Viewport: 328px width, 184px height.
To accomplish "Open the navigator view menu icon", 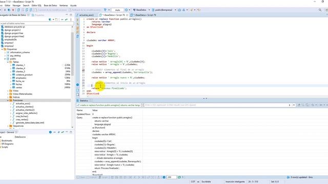I will click(x=71, y=19).
